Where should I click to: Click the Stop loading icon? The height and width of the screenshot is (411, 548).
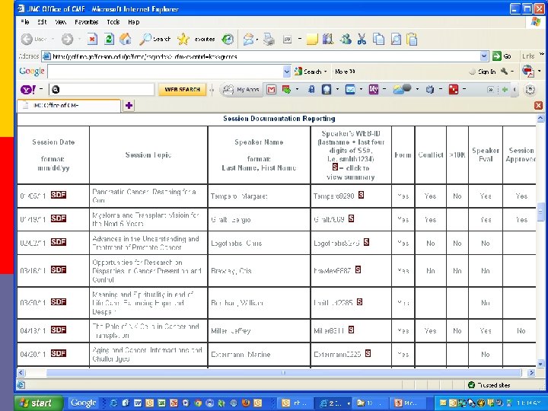(92, 39)
